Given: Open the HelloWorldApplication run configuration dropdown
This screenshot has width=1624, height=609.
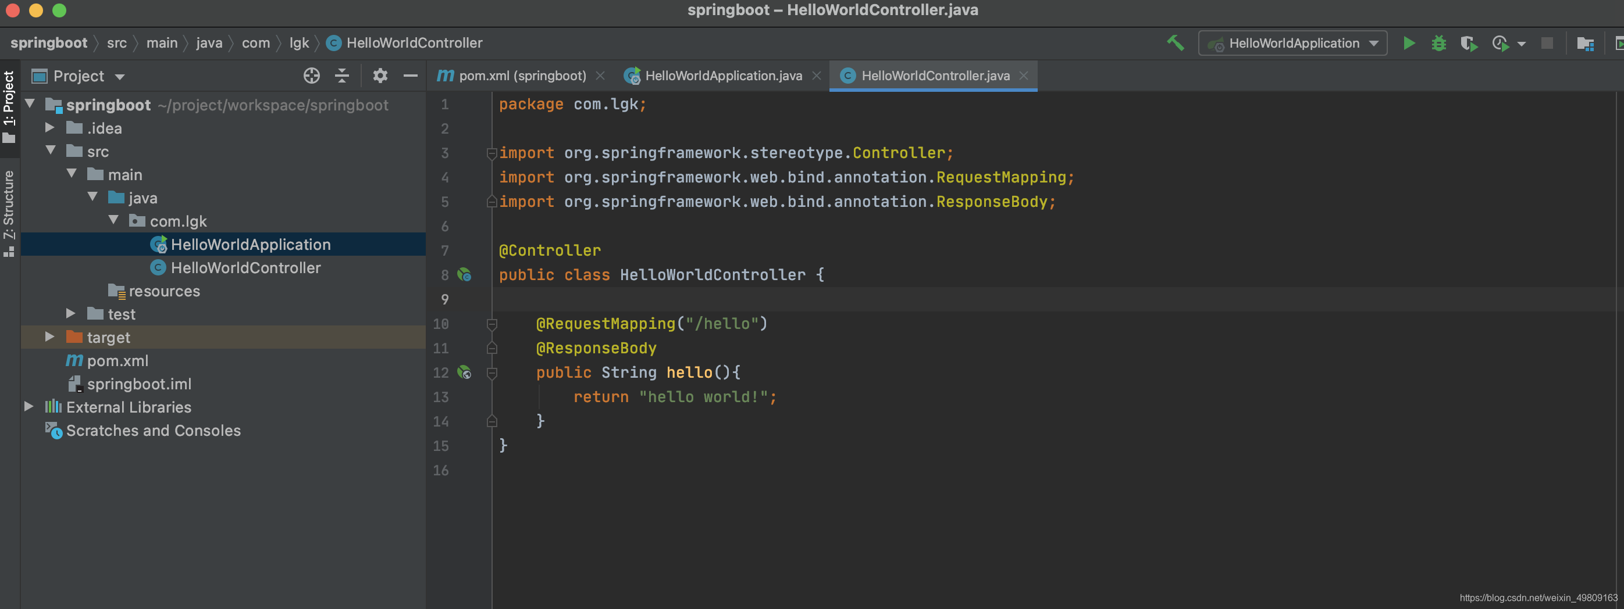Looking at the screenshot, I should point(1292,43).
